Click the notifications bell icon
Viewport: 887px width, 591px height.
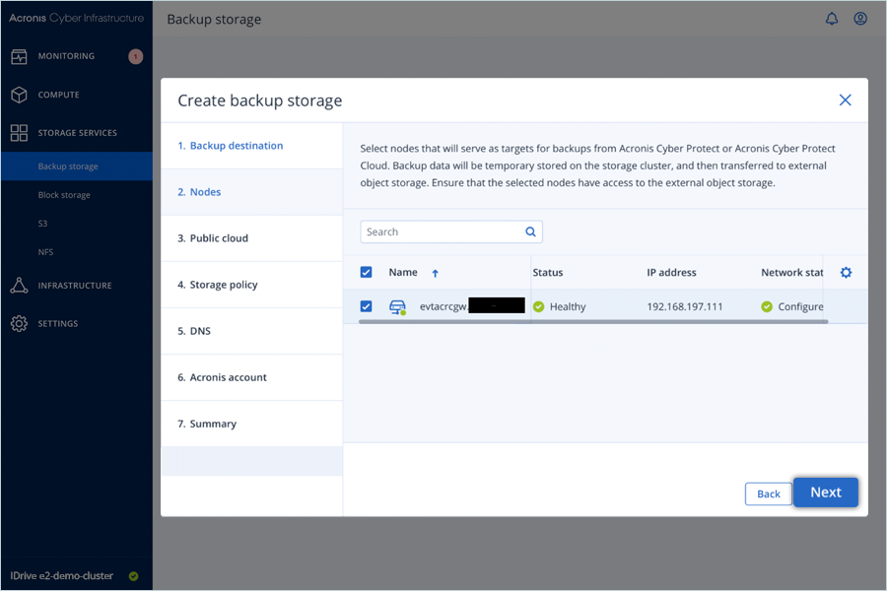click(833, 19)
